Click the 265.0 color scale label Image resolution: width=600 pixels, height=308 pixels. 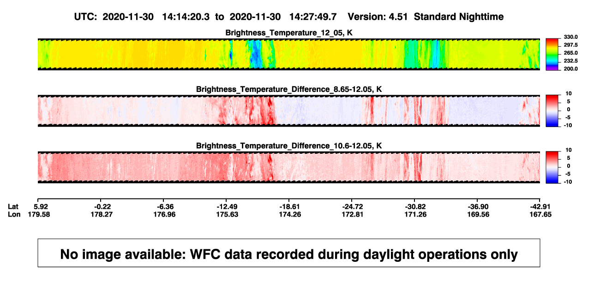571,53
